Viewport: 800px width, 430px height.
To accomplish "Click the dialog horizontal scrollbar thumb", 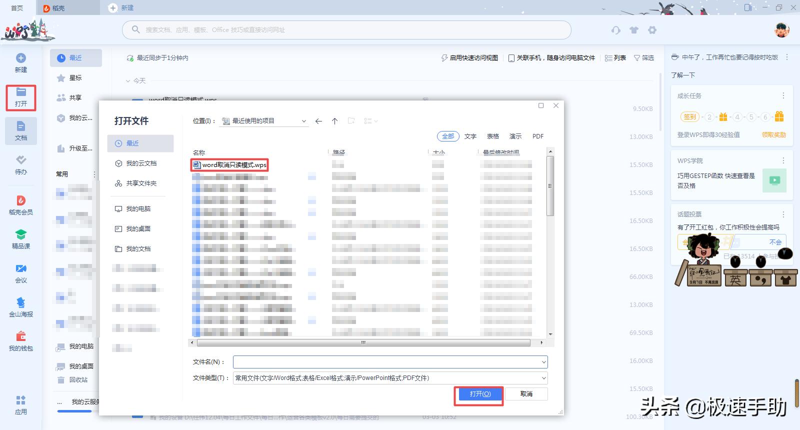I will point(363,343).
